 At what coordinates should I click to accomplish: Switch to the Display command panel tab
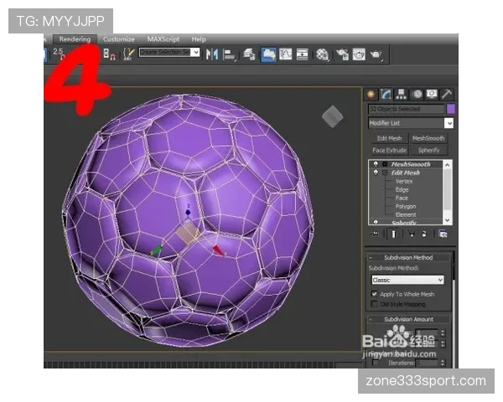coord(432,95)
